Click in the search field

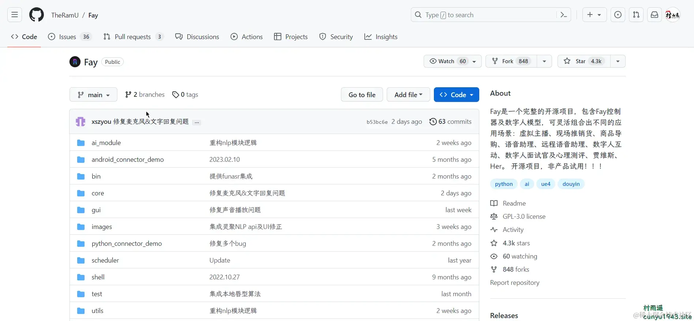pyautogui.click(x=490, y=15)
